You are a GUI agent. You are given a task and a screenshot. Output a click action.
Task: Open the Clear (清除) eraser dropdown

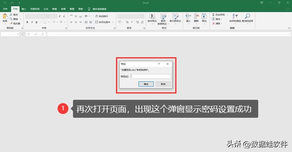[217, 23]
